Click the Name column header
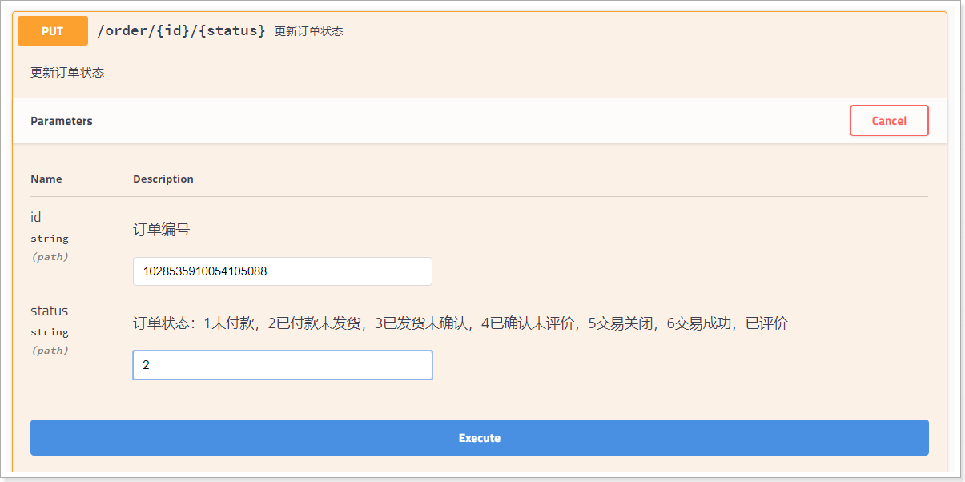965x482 pixels. [46, 179]
